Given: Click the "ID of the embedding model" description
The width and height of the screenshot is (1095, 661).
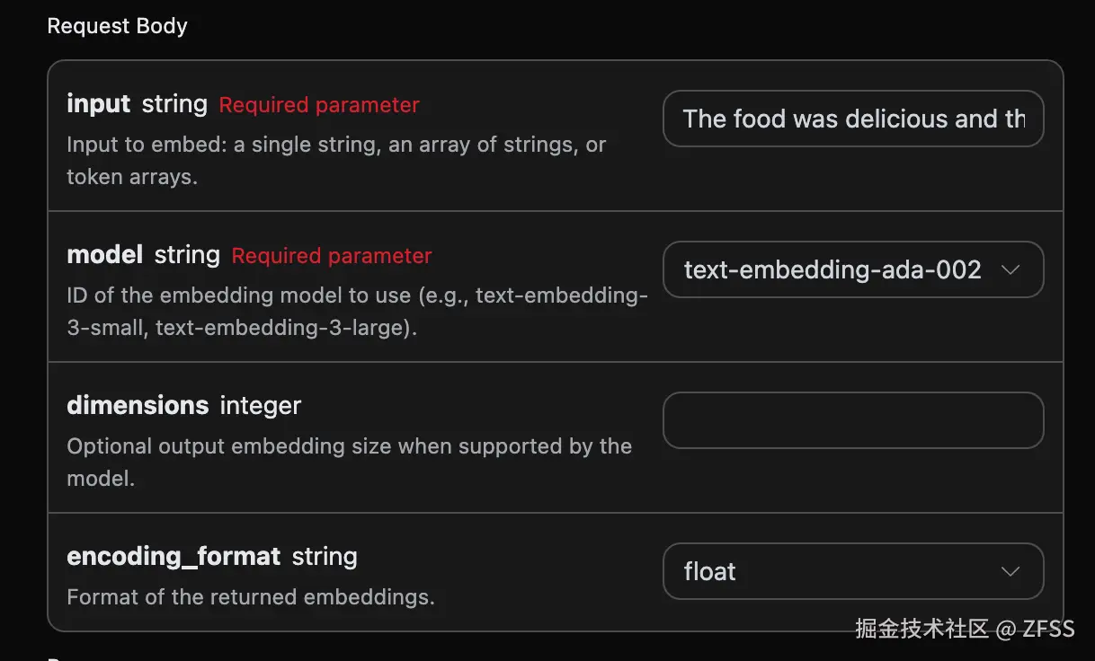Looking at the screenshot, I should tap(357, 295).
